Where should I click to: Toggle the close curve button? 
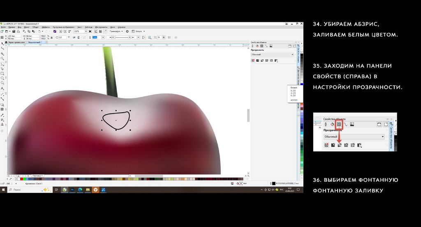(143, 37)
